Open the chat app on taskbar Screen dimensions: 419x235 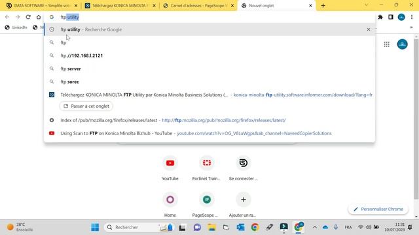pyautogui.click(x=197, y=227)
